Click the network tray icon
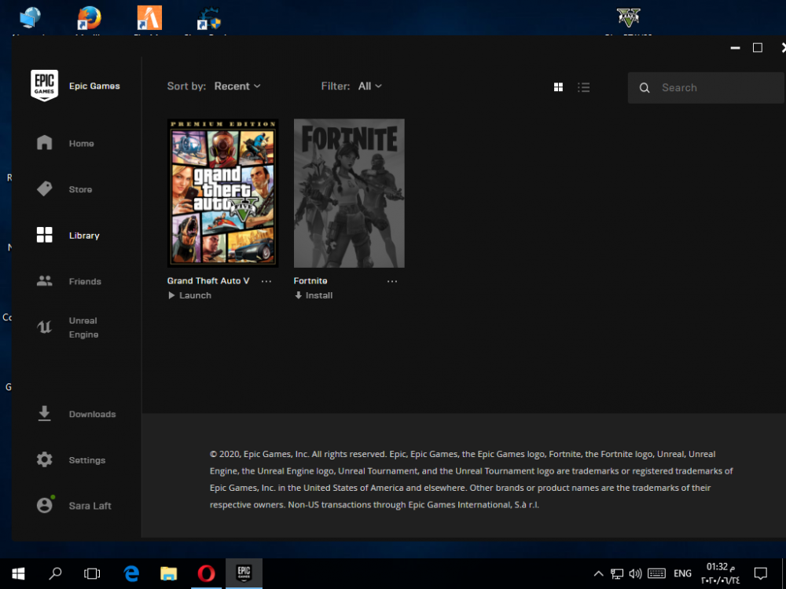Screen dimensions: 786x589 click(617, 574)
